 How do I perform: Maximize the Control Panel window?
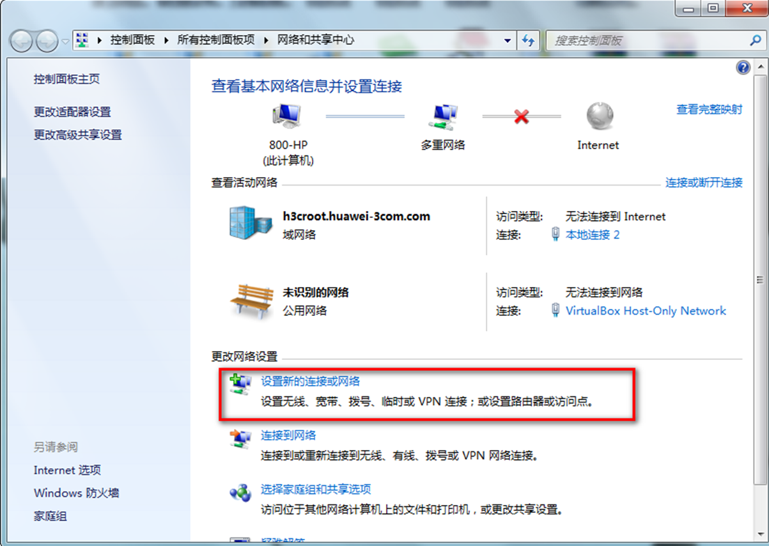tap(713, 8)
